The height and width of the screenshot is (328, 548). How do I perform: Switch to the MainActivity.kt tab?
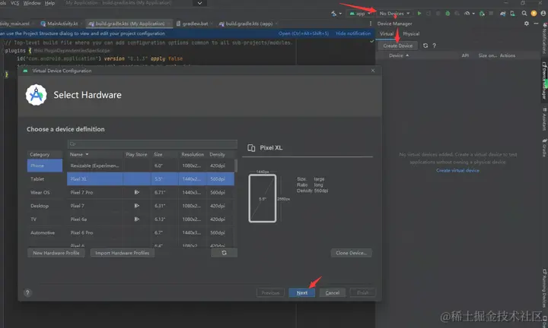(x=62, y=24)
